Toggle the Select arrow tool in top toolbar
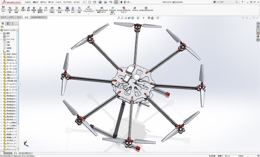Viewport: 260px width, 157px height. 116,2
